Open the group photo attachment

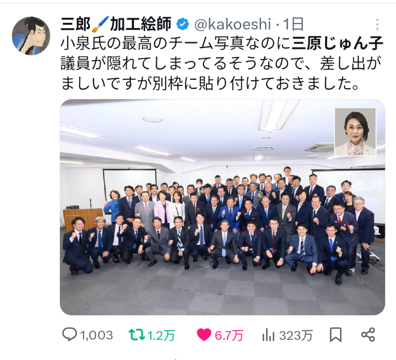click(222, 207)
